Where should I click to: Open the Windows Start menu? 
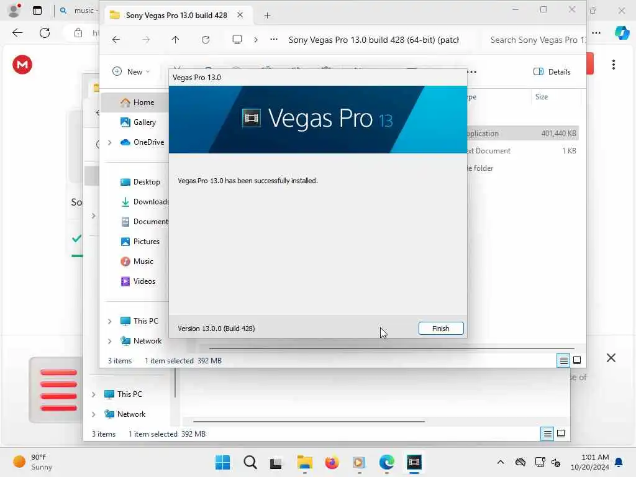coord(223,462)
